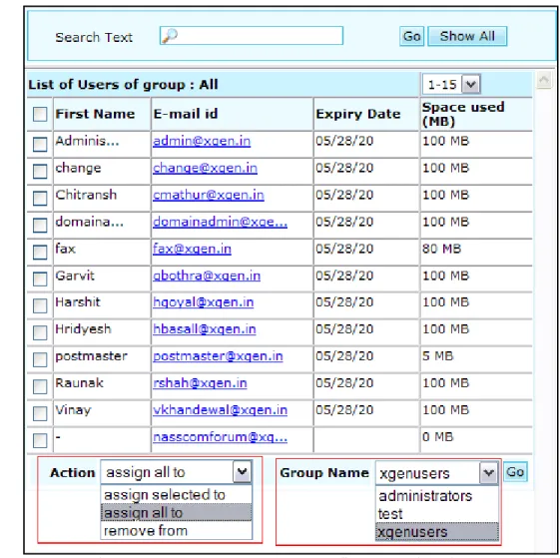Check the Vinay row checkbox
This screenshot has width=560, height=558.
tap(40, 413)
